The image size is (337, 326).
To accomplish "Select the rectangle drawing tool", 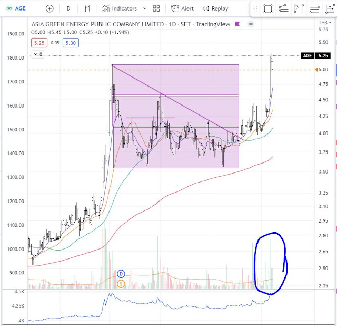I will point(268,9).
